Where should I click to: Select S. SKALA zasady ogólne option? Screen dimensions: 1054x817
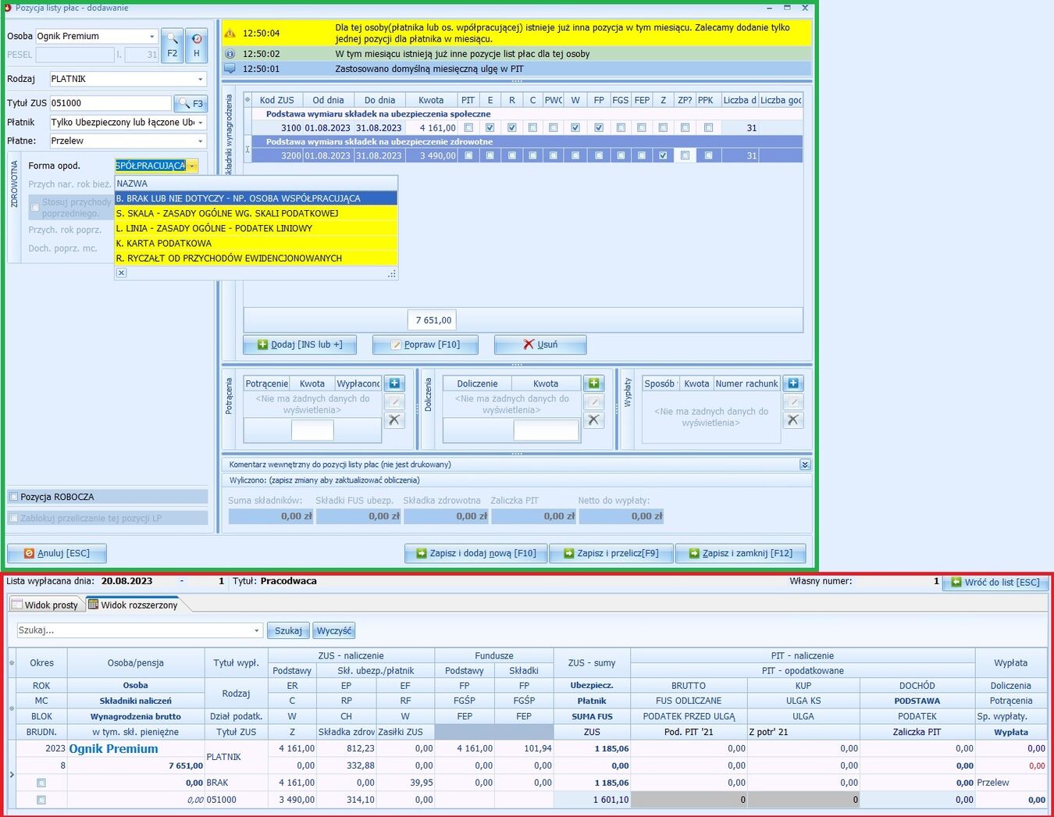(256, 213)
